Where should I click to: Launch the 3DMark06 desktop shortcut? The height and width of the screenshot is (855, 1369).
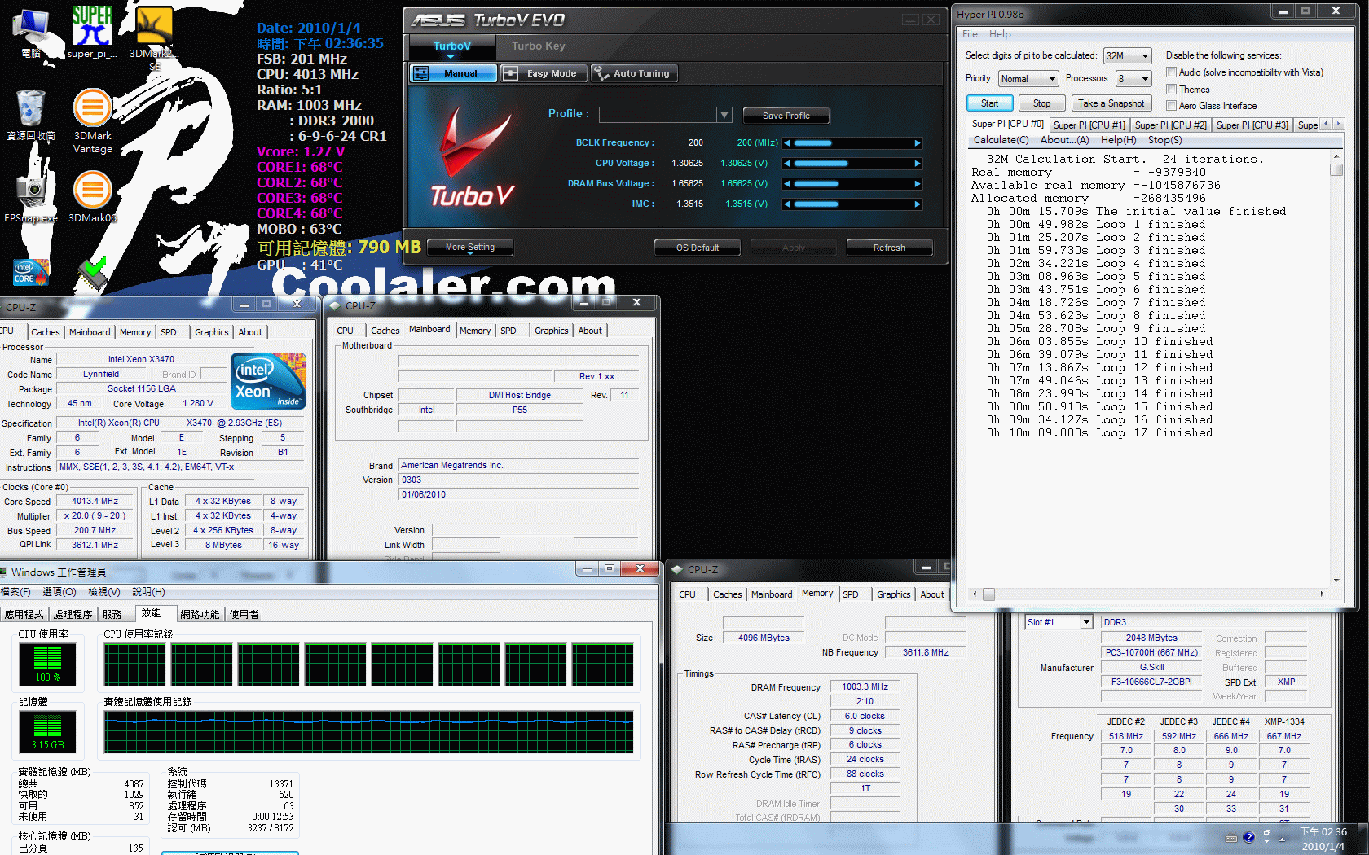click(92, 197)
